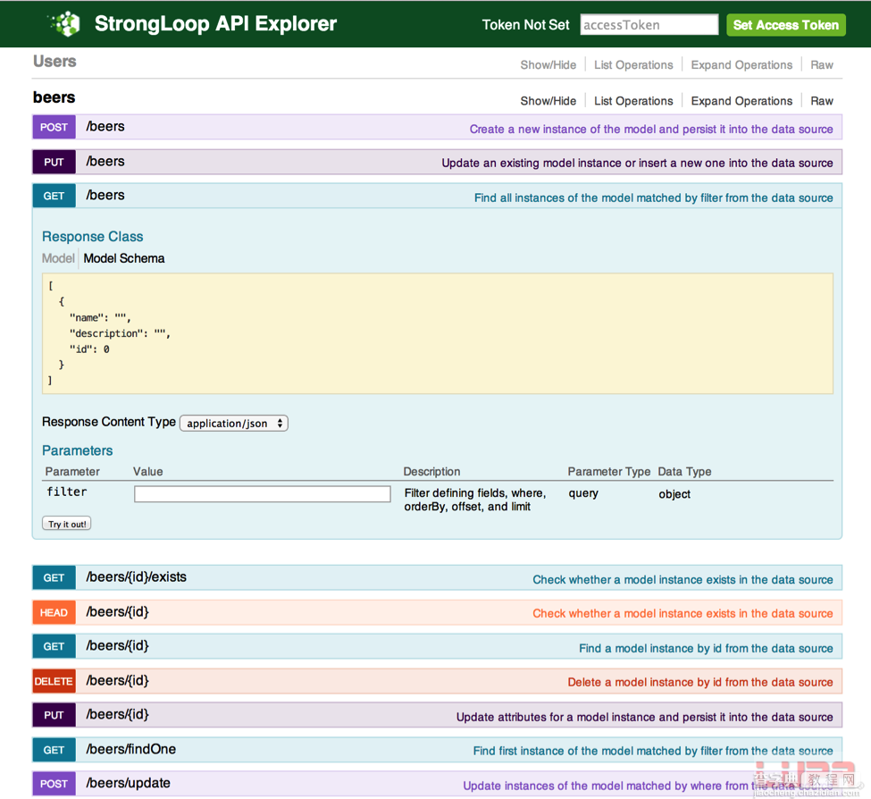Click POST badge for /beers

[x=54, y=127]
